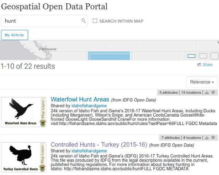
Task: Select the largest map size button
Action: (x=215, y=56)
